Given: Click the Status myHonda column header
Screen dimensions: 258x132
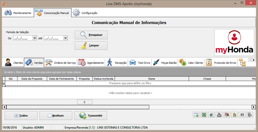Looking at the screenshot, I should click(104, 79).
